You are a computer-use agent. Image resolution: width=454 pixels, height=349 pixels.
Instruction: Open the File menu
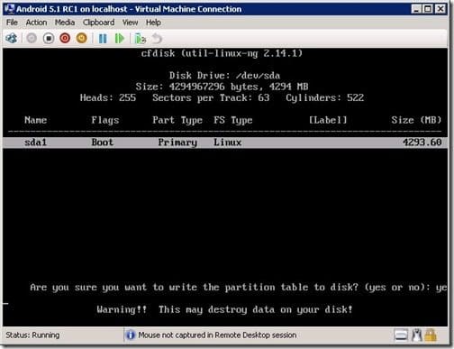12,23
